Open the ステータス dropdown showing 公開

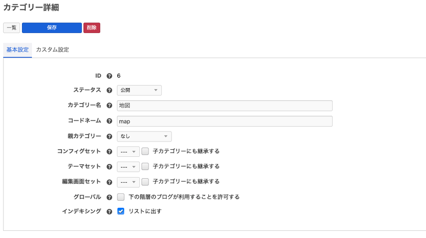tap(139, 90)
